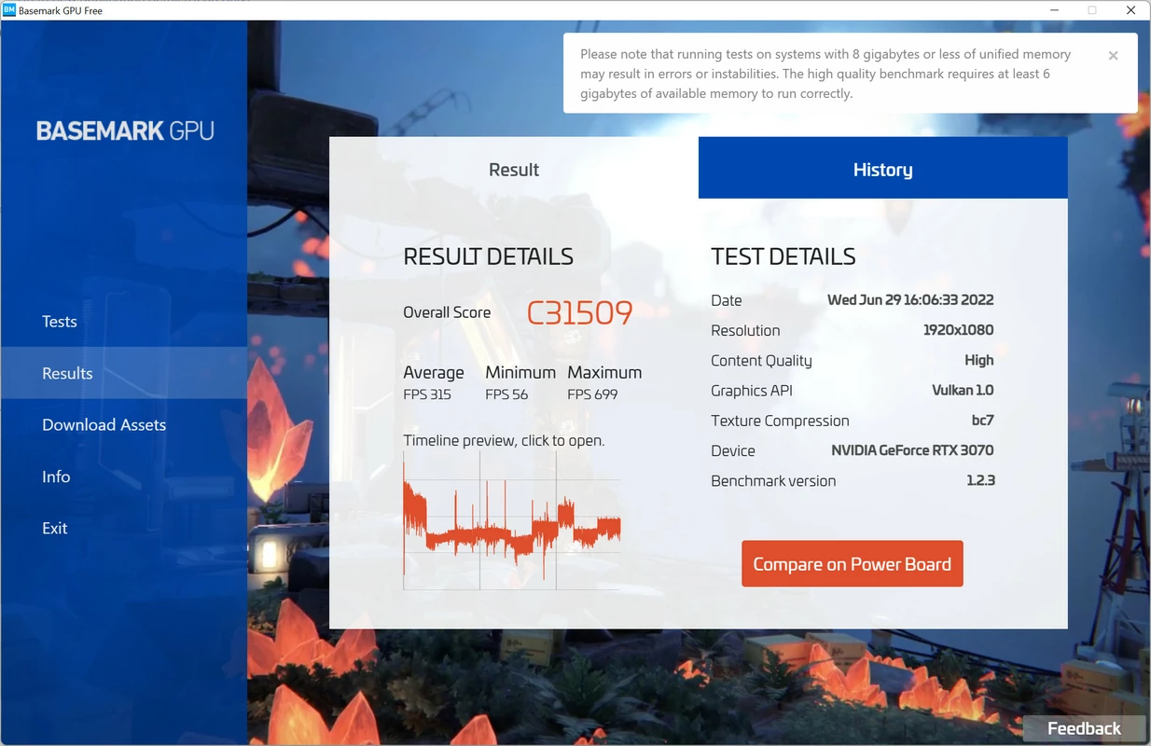Click the device name NVIDIA GeForce RTX 3070
Viewport: 1151px width, 746px height.
pos(912,450)
